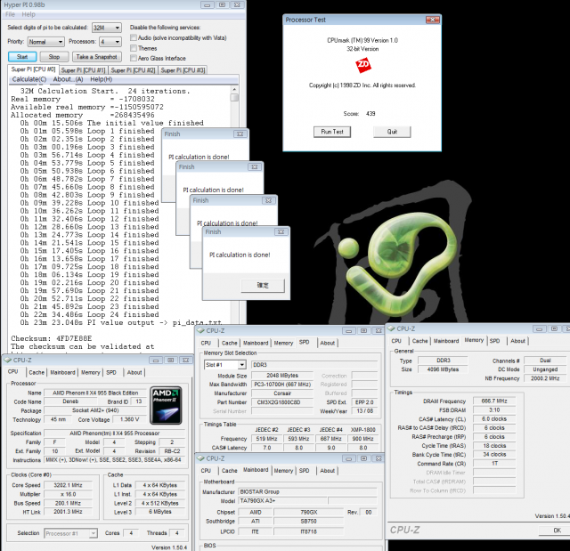Open the Priority dropdown set to Normal
The width and height of the screenshot is (570, 551).
tap(46, 42)
